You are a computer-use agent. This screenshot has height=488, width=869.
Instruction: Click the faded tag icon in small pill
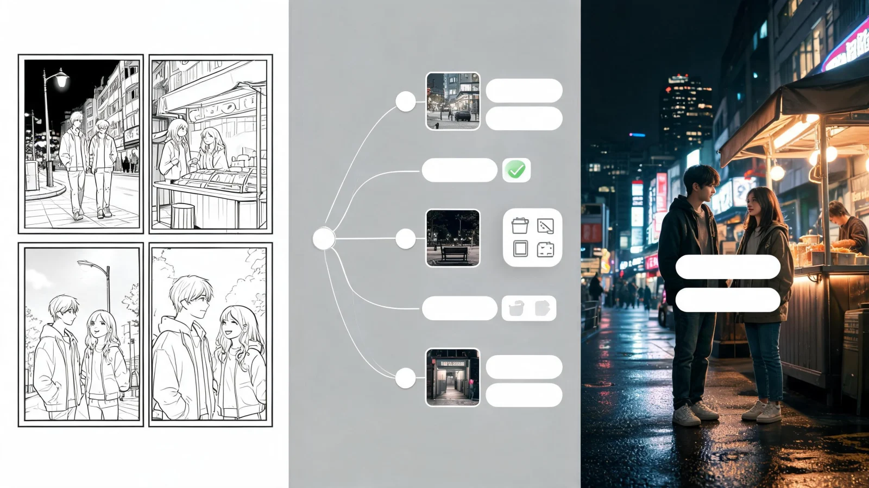[542, 308]
